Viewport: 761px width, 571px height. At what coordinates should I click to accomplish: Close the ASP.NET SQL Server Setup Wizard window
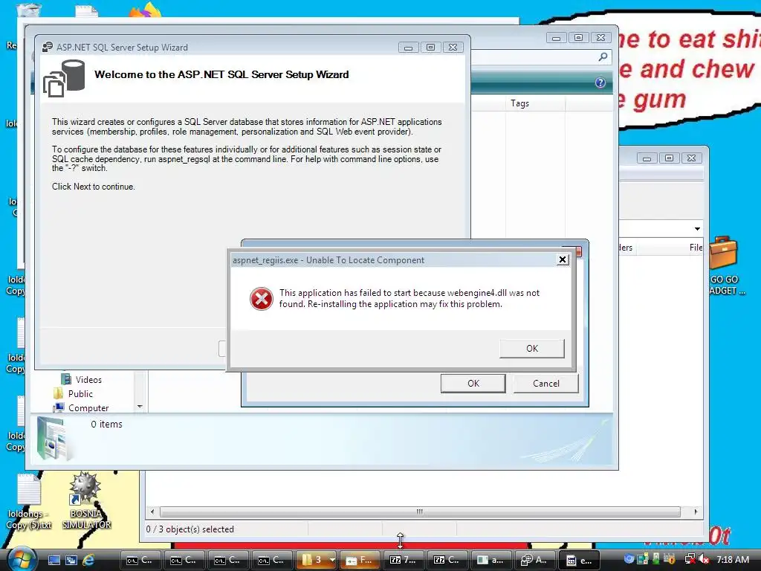453,47
